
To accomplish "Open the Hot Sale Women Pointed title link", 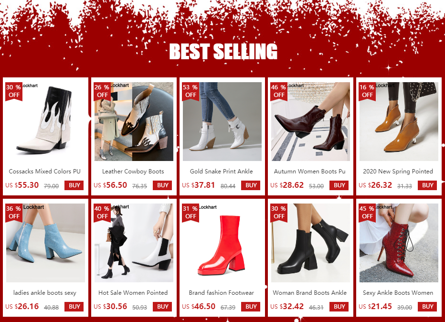I will [x=133, y=292].
